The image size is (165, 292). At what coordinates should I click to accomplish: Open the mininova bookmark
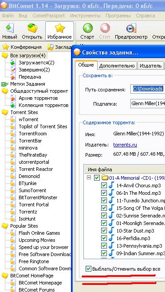(x=28, y=148)
